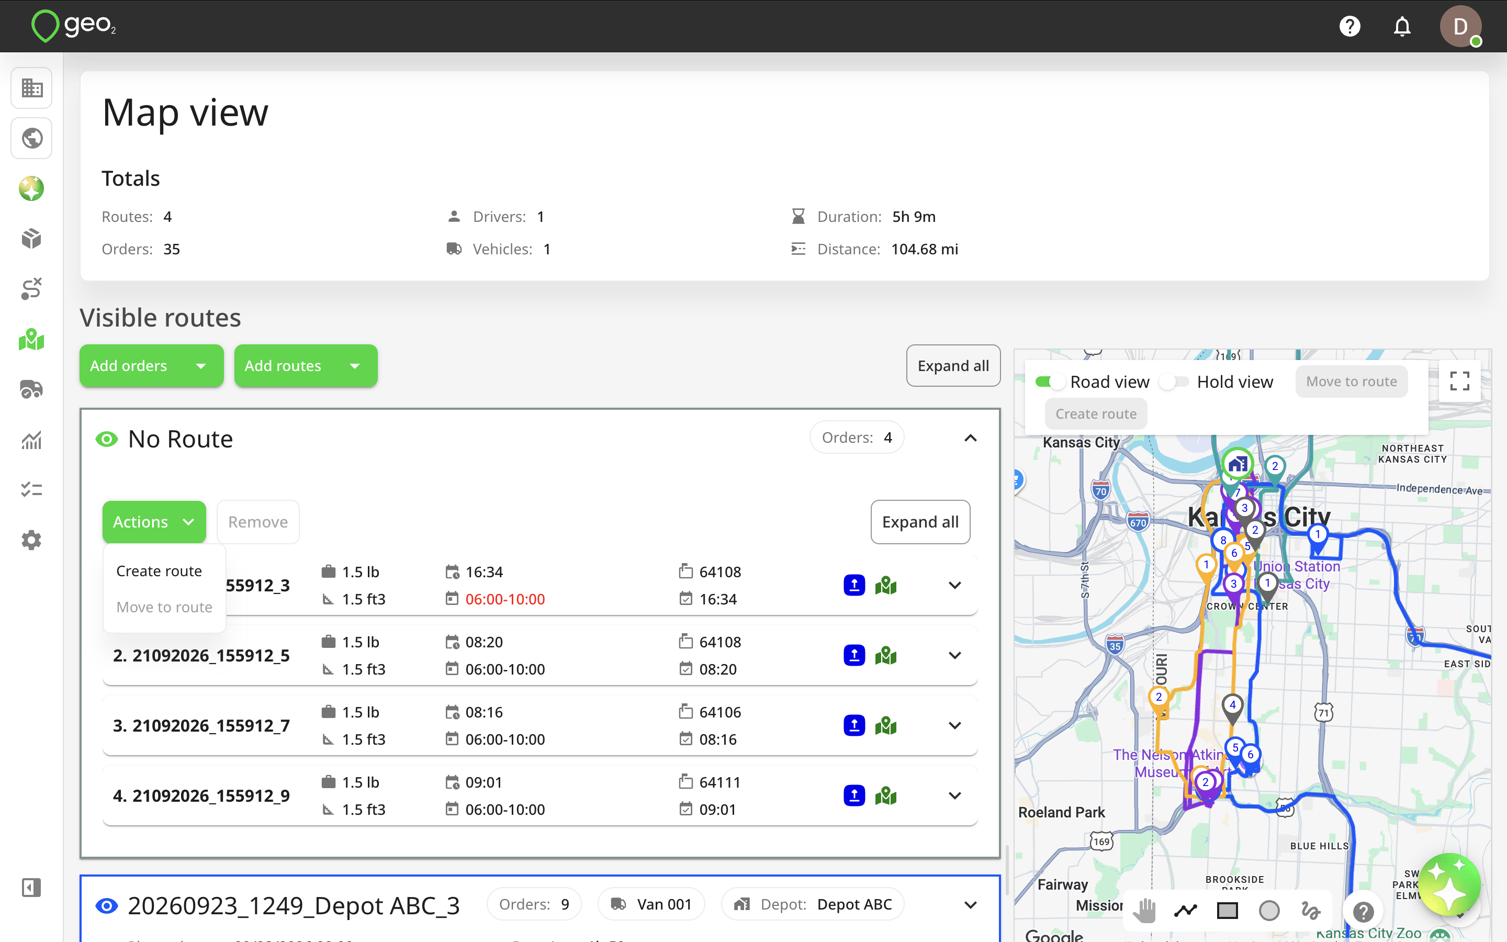The width and height of the screenshot is (1507, 942).
Task: Open the map view icon in sidebar
Action: coord(32,340)
